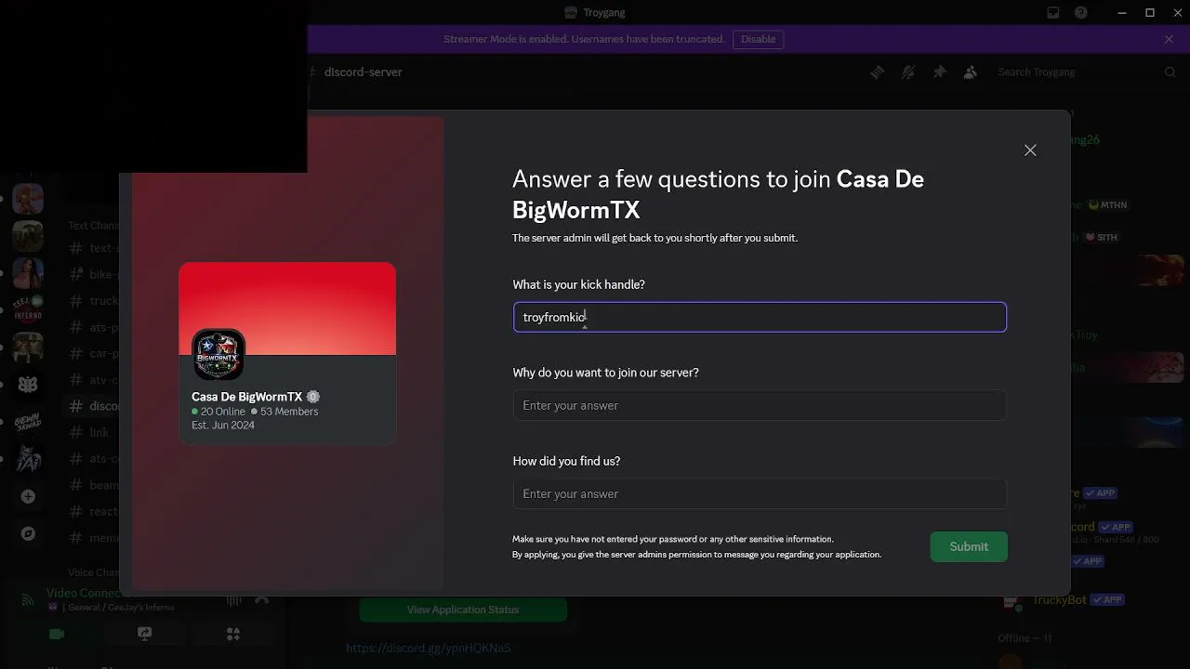The image size is (1190, 669).
Task: Click the discord-server channel title in header
Action: [363, 72]
